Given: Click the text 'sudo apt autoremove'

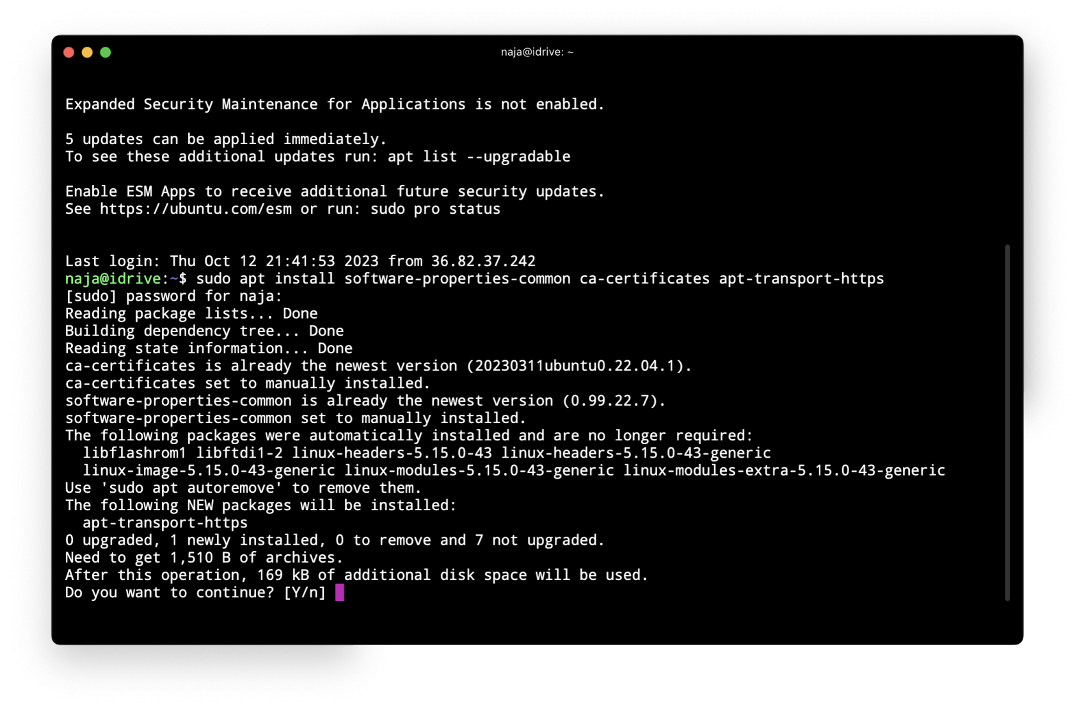Looking at the screenshot, I should tap(191, 488).
